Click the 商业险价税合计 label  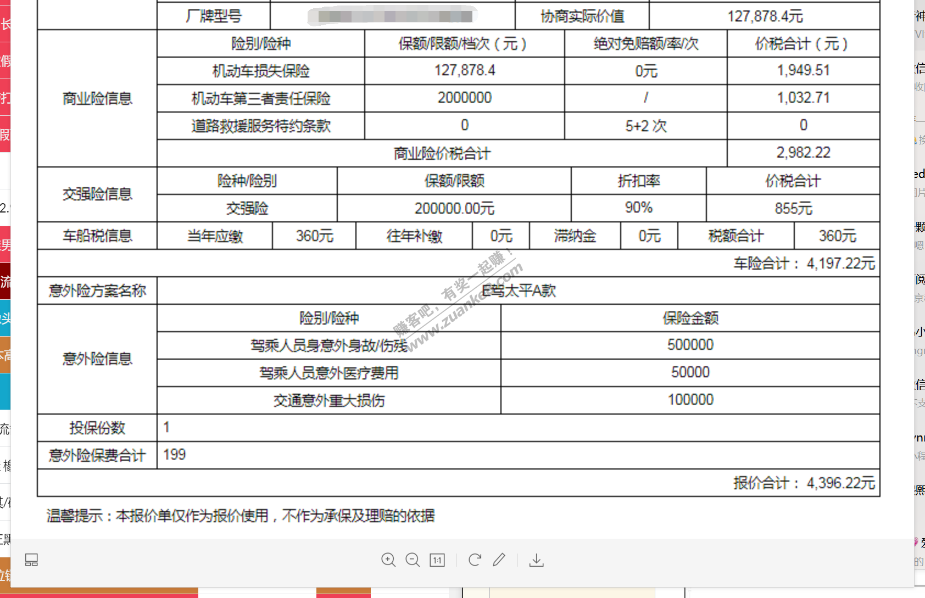(442, 153)
